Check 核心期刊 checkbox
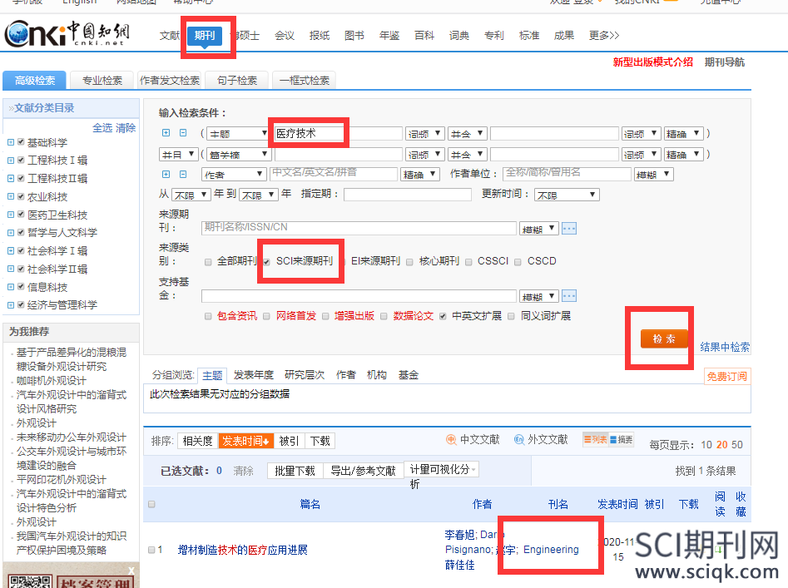Viewport: 788px width, 588px height. click(409, 262)
